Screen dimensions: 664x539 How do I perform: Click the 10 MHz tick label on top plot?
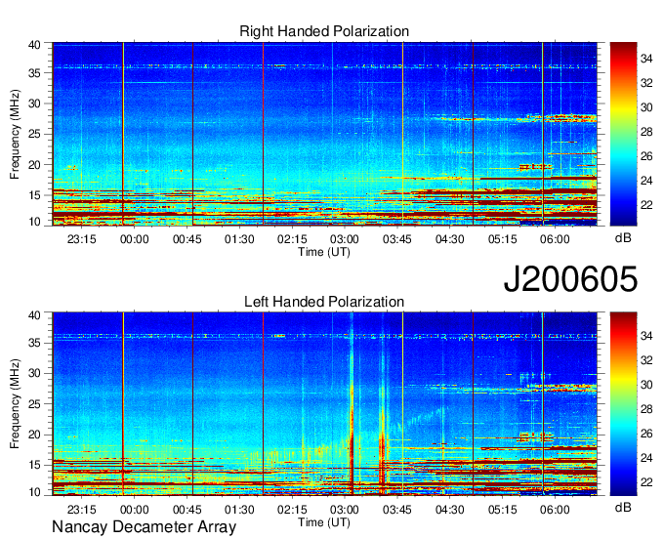(x=34, y=222)
